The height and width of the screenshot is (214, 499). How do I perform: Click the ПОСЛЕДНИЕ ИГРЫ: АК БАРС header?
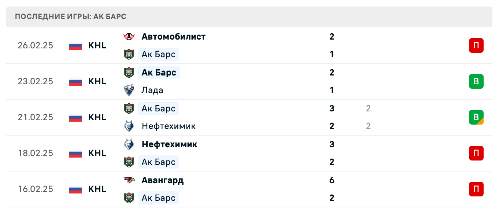(70, 16)
